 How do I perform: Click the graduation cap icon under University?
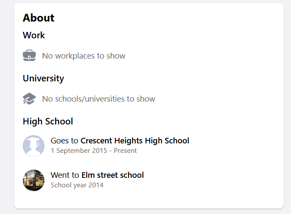pos(29,99)
